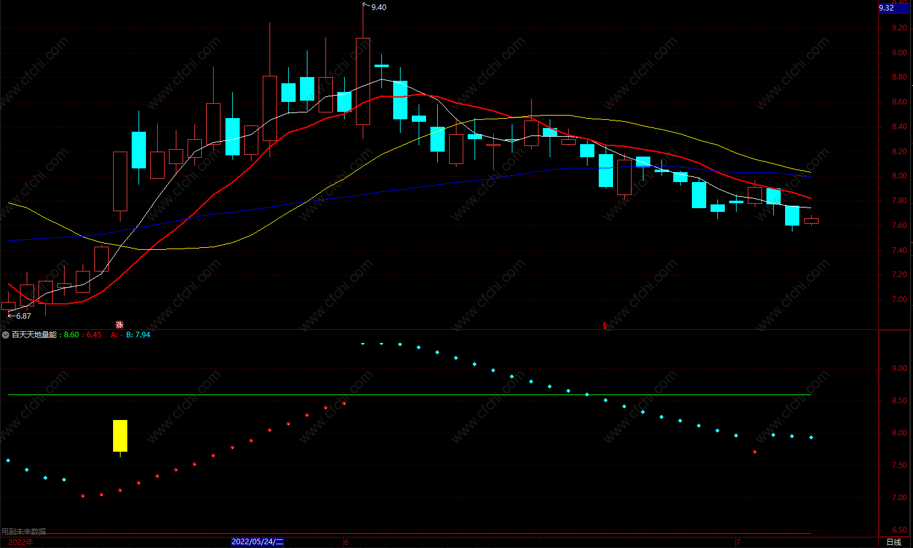Image resolution: width=913 pixels, height=548 pixels.
Task: Click the 涨 marker under the candlesticks
Action: [120, 325]
